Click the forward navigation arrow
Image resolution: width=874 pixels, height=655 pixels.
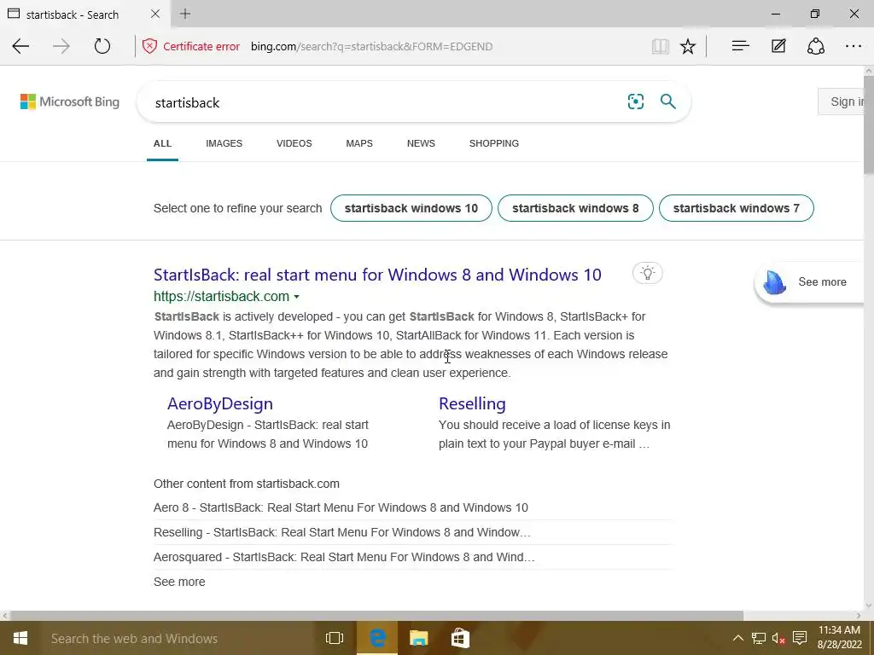(x=61, y=46)
